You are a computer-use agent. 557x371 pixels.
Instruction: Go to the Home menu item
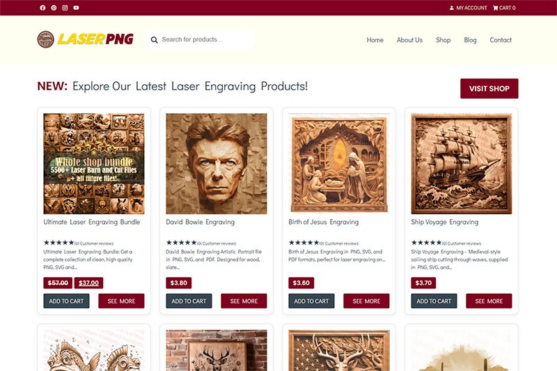(x=375, y=40)
